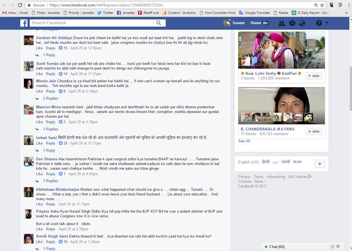Click the plus button to add language
Viewport: 352px width, 251px height.
[x=319, y=164]
